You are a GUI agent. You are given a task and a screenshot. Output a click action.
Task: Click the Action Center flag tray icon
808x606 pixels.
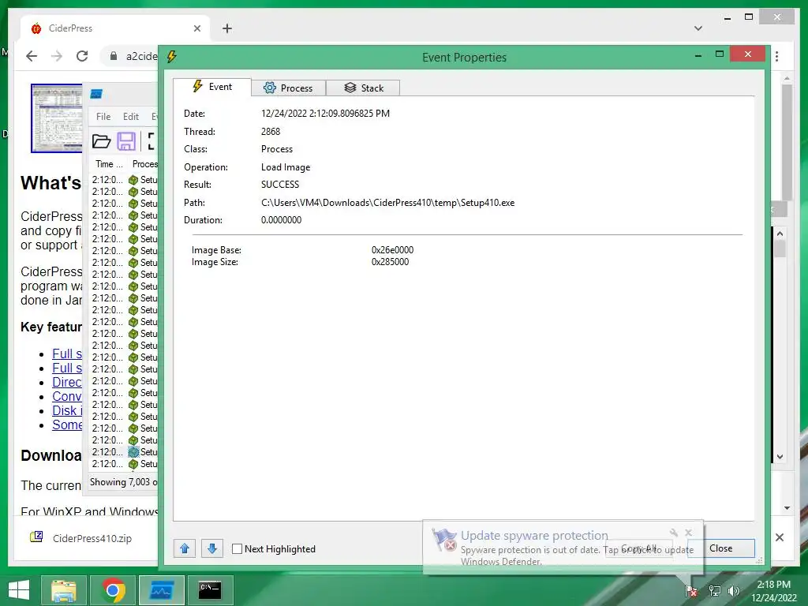(x=691, y=590)
